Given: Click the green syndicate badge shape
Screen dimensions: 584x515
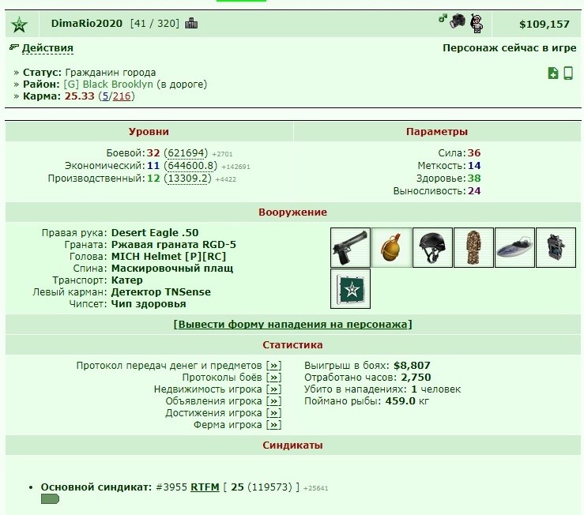Looking at the screenshot, I should 50,499.
